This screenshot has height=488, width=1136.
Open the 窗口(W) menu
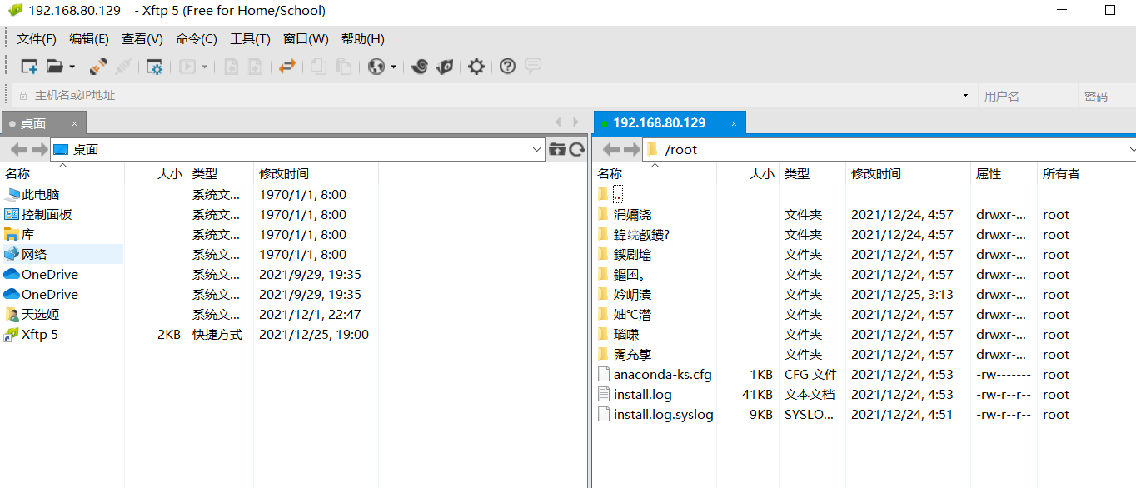(x=306, y=39)
